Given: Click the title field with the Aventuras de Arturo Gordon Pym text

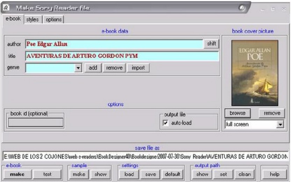Looking at the screenshot, I should (122, 56).
